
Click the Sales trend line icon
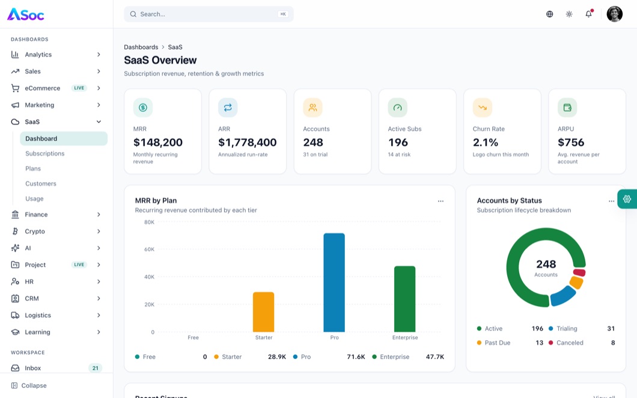pos(15,71)
